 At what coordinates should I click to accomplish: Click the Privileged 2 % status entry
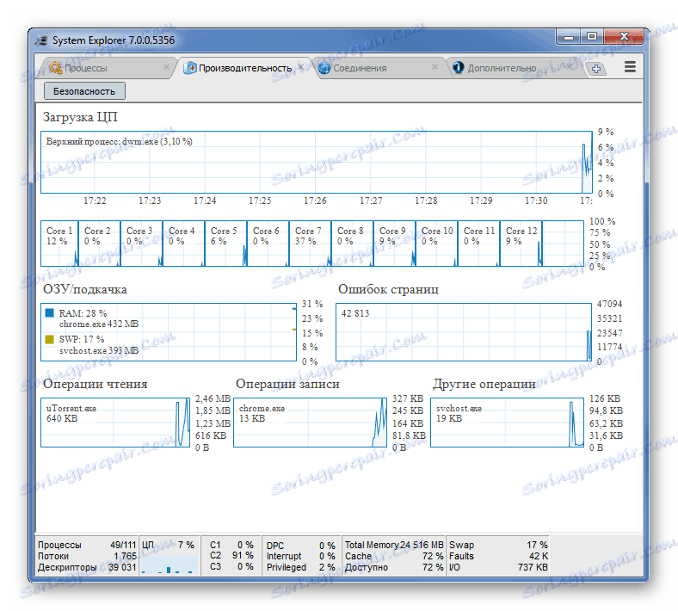[300, 567]
